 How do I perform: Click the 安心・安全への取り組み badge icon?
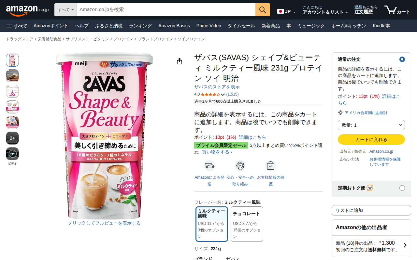coord(240,166)
